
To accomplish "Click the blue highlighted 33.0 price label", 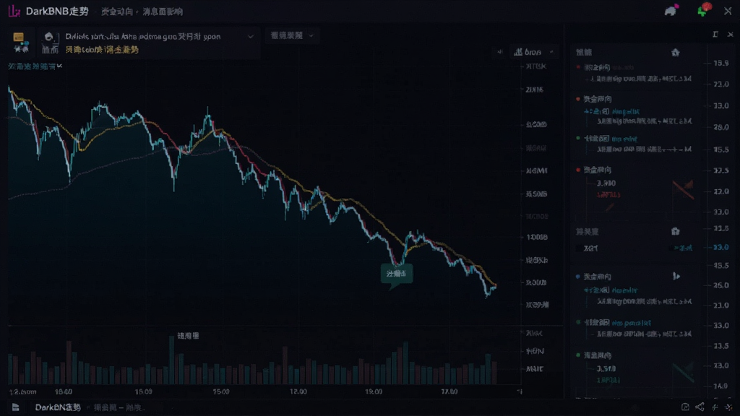I will click(x=720, y=247).
